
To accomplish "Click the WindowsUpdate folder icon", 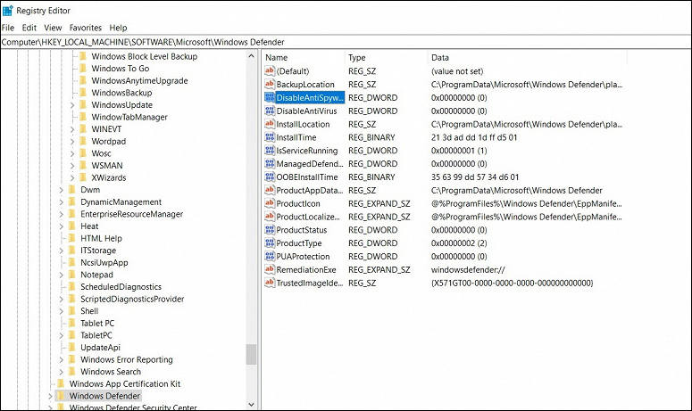I will [x=83, y=105].
